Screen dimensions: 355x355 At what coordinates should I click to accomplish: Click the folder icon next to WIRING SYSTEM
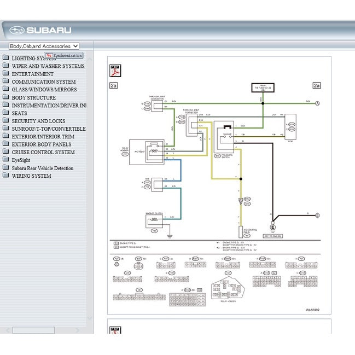tap(5, 176)
